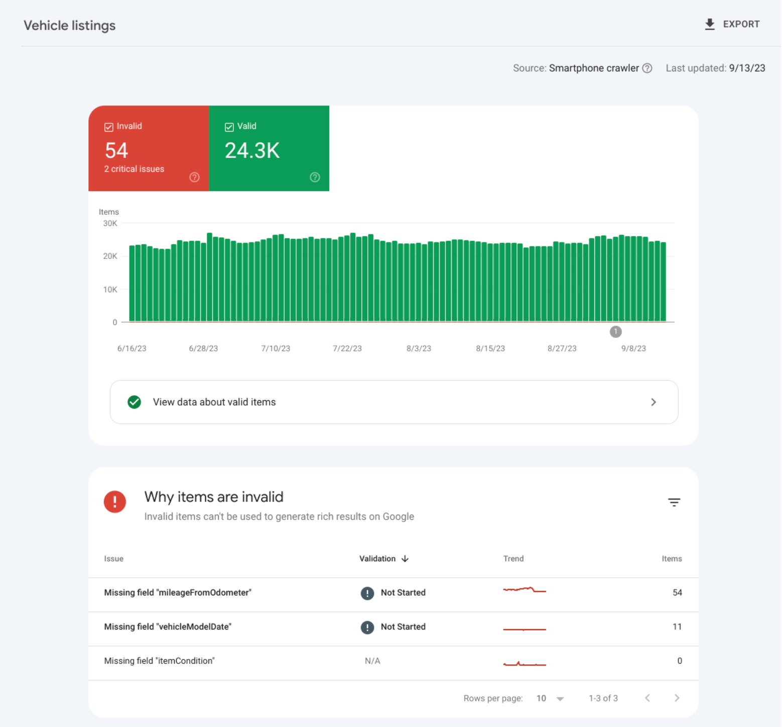Image resolution: width=782 pixels, height=727 pixels.
Task: Click the warning icon next to mileageFromOdometer's Not Started
Action: pos(367,593)
